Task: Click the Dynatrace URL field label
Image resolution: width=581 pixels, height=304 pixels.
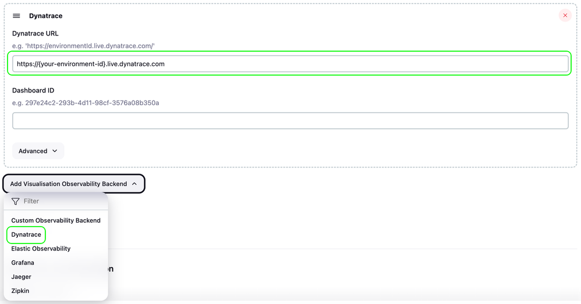Action: (36, 34)
